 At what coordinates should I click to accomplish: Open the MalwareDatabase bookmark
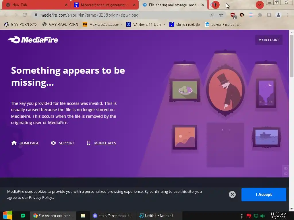102,24
